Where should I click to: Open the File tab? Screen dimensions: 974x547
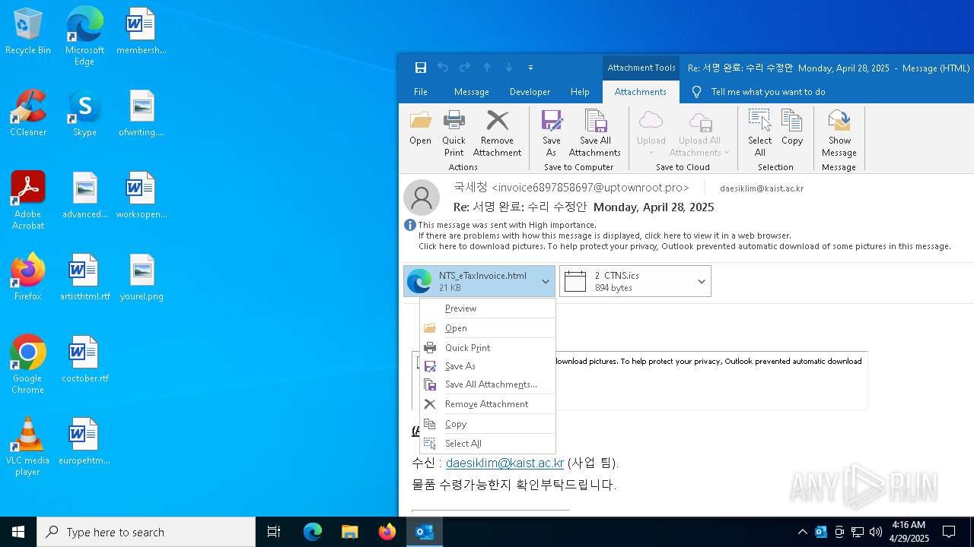420,92
